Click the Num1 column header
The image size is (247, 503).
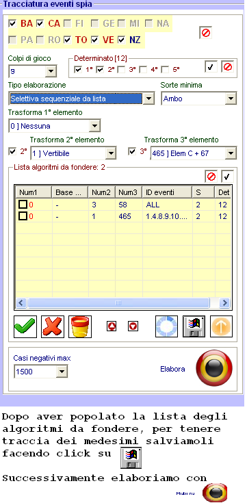pos(33,192)
